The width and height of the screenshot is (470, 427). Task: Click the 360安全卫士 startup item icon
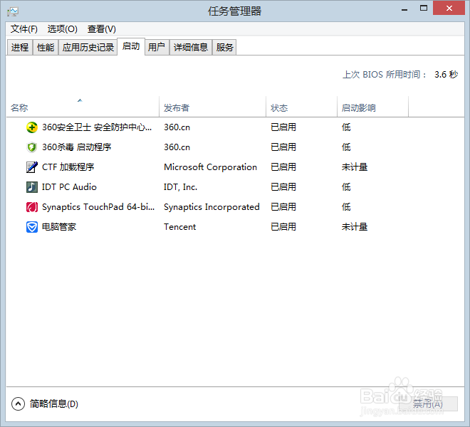click(32, 127)
